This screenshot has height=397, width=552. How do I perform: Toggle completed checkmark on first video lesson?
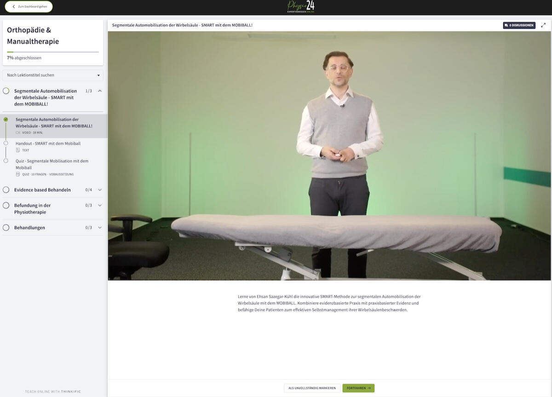click(x=6, y=120)
